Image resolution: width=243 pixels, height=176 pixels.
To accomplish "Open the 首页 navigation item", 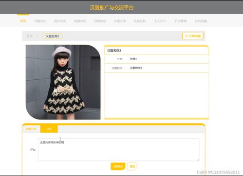I will point(23,21).
